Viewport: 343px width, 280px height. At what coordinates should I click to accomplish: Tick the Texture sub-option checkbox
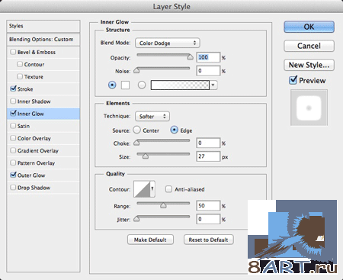pyautogui.click(x=20, y=76)
